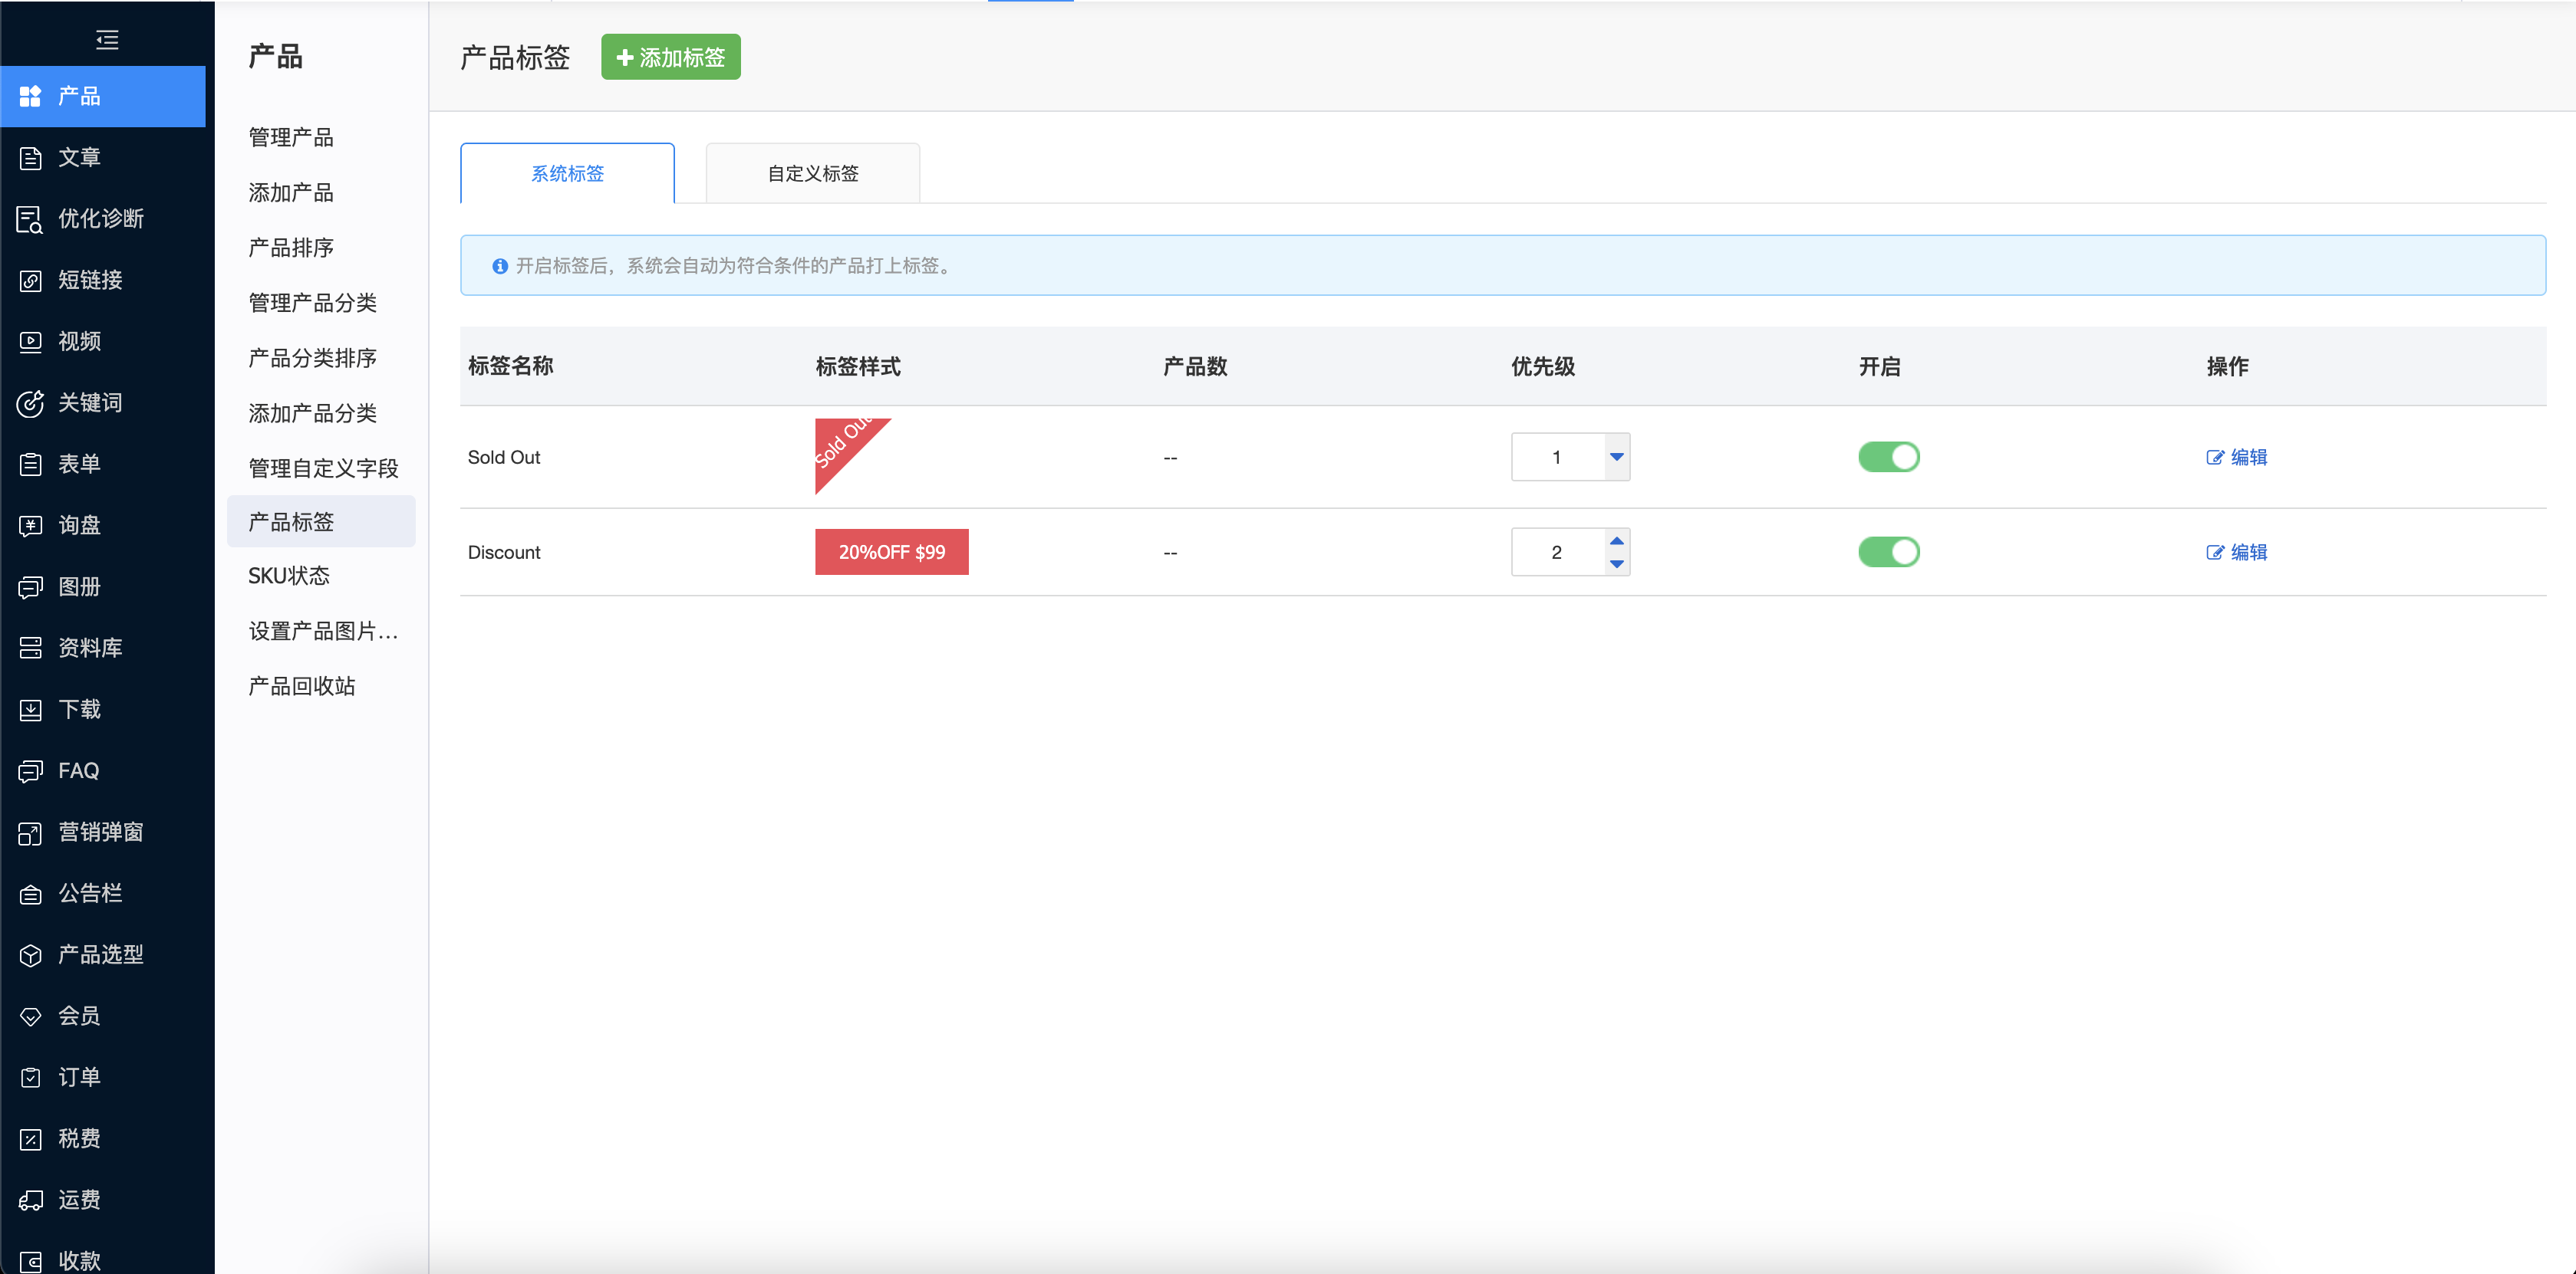Click the 营销弹窗 popup sidebar icon

pyautogui.click(x=31, y=832)
